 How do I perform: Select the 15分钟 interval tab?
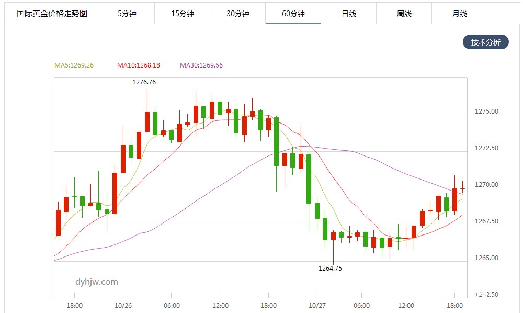tap(182, 14)
